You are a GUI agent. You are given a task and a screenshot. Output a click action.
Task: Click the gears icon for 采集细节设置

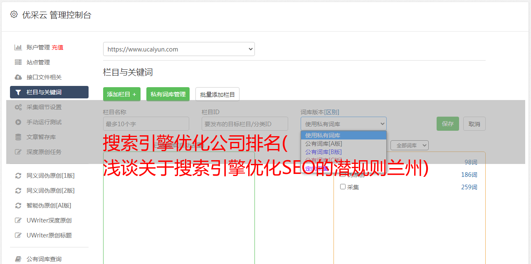pos(18,107)
